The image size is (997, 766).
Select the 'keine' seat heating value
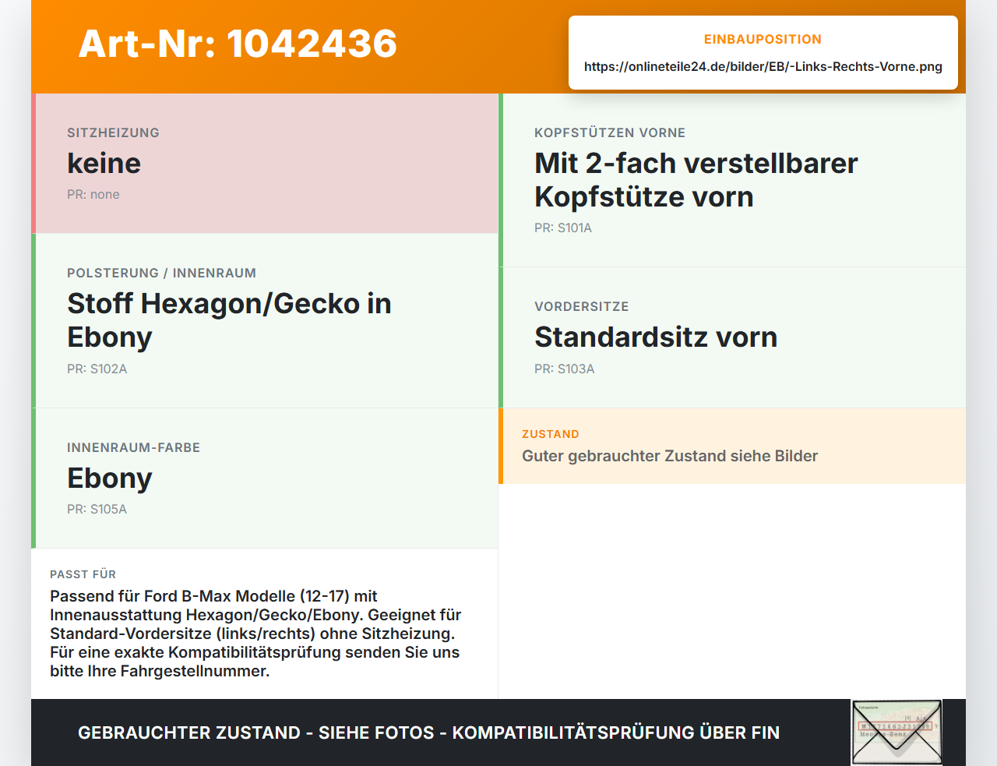click(104, 163)
